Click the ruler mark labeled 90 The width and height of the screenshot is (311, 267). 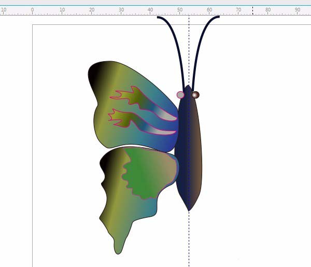click(297, 10)
